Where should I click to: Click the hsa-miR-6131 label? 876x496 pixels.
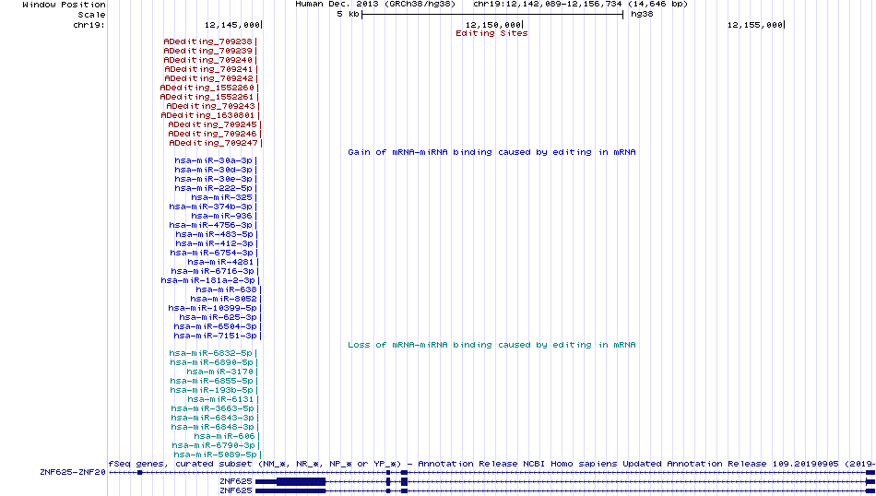pos(220,399)
